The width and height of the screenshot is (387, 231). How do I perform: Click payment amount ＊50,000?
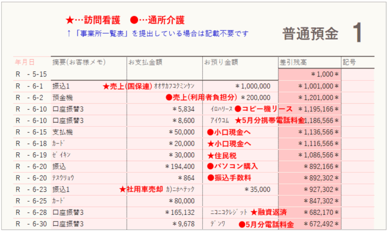(x=182, y=132)
